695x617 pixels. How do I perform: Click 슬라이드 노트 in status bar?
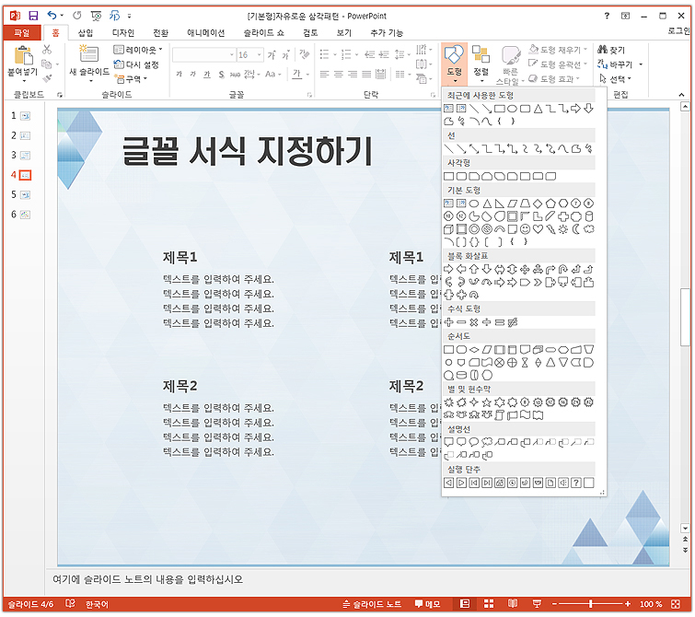pyautogui.click(x=372, y=604)
